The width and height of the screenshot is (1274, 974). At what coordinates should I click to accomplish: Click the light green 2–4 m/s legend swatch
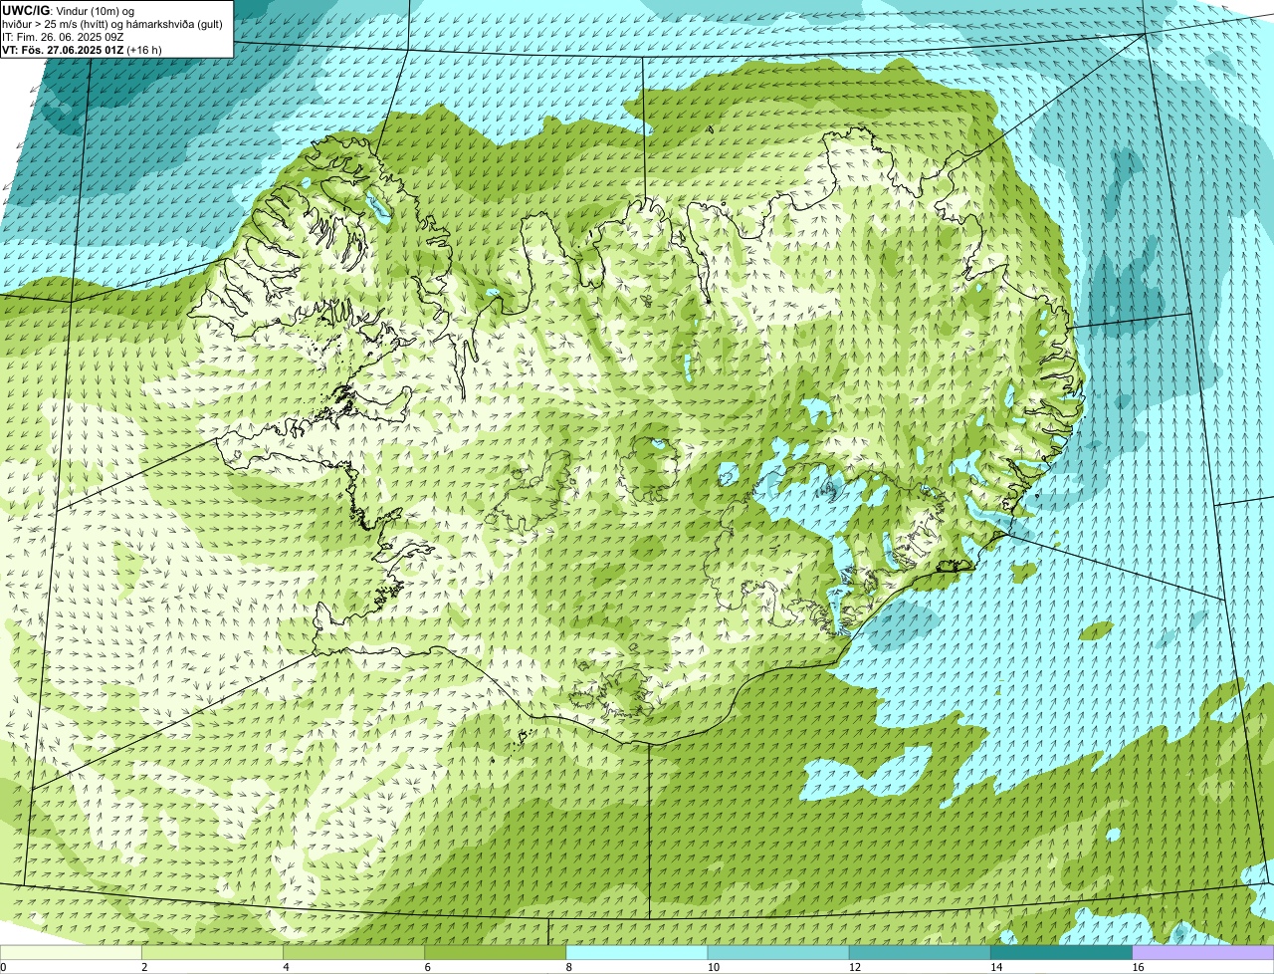[x=212, y=953]
